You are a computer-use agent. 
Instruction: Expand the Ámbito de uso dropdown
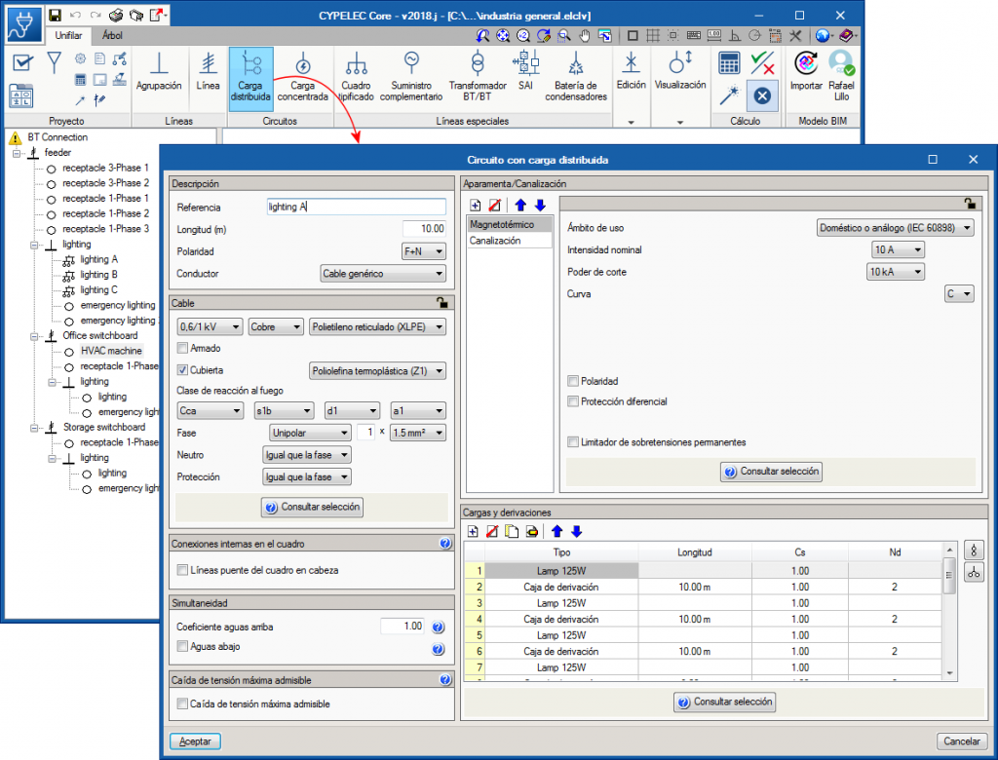(895, 228)
